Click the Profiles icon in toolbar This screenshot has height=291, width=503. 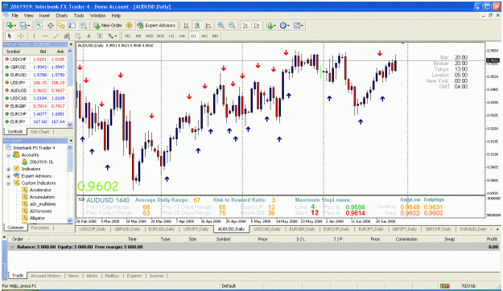[24, 25]
